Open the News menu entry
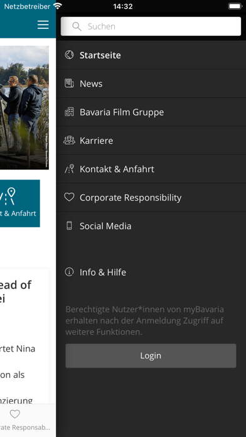 tap(151, 84)
